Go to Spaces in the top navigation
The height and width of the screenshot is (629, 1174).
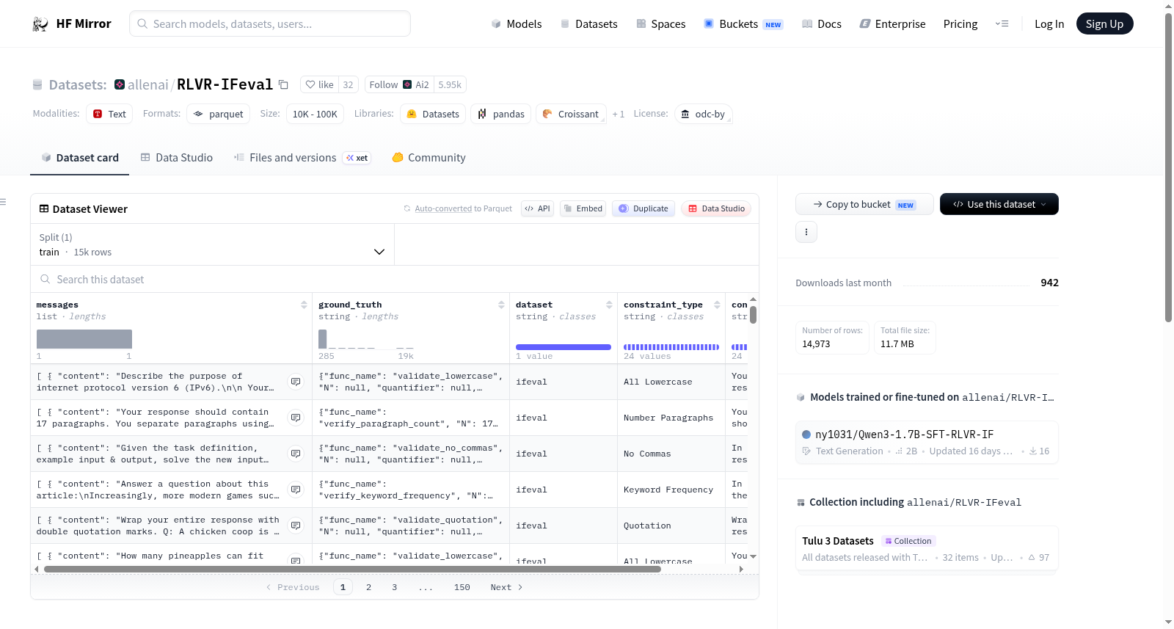661,24
